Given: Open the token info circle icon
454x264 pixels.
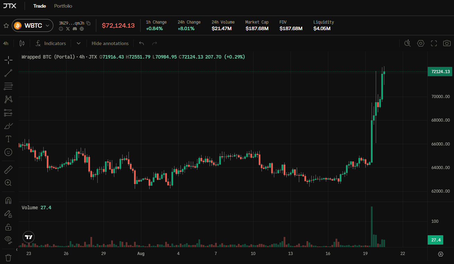Looking at the screenshot, I should click(61, 29).
